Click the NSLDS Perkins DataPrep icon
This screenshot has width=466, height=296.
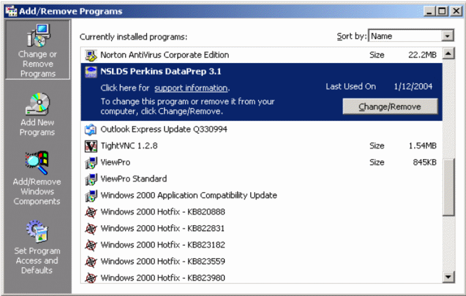[x=91, y=72]
